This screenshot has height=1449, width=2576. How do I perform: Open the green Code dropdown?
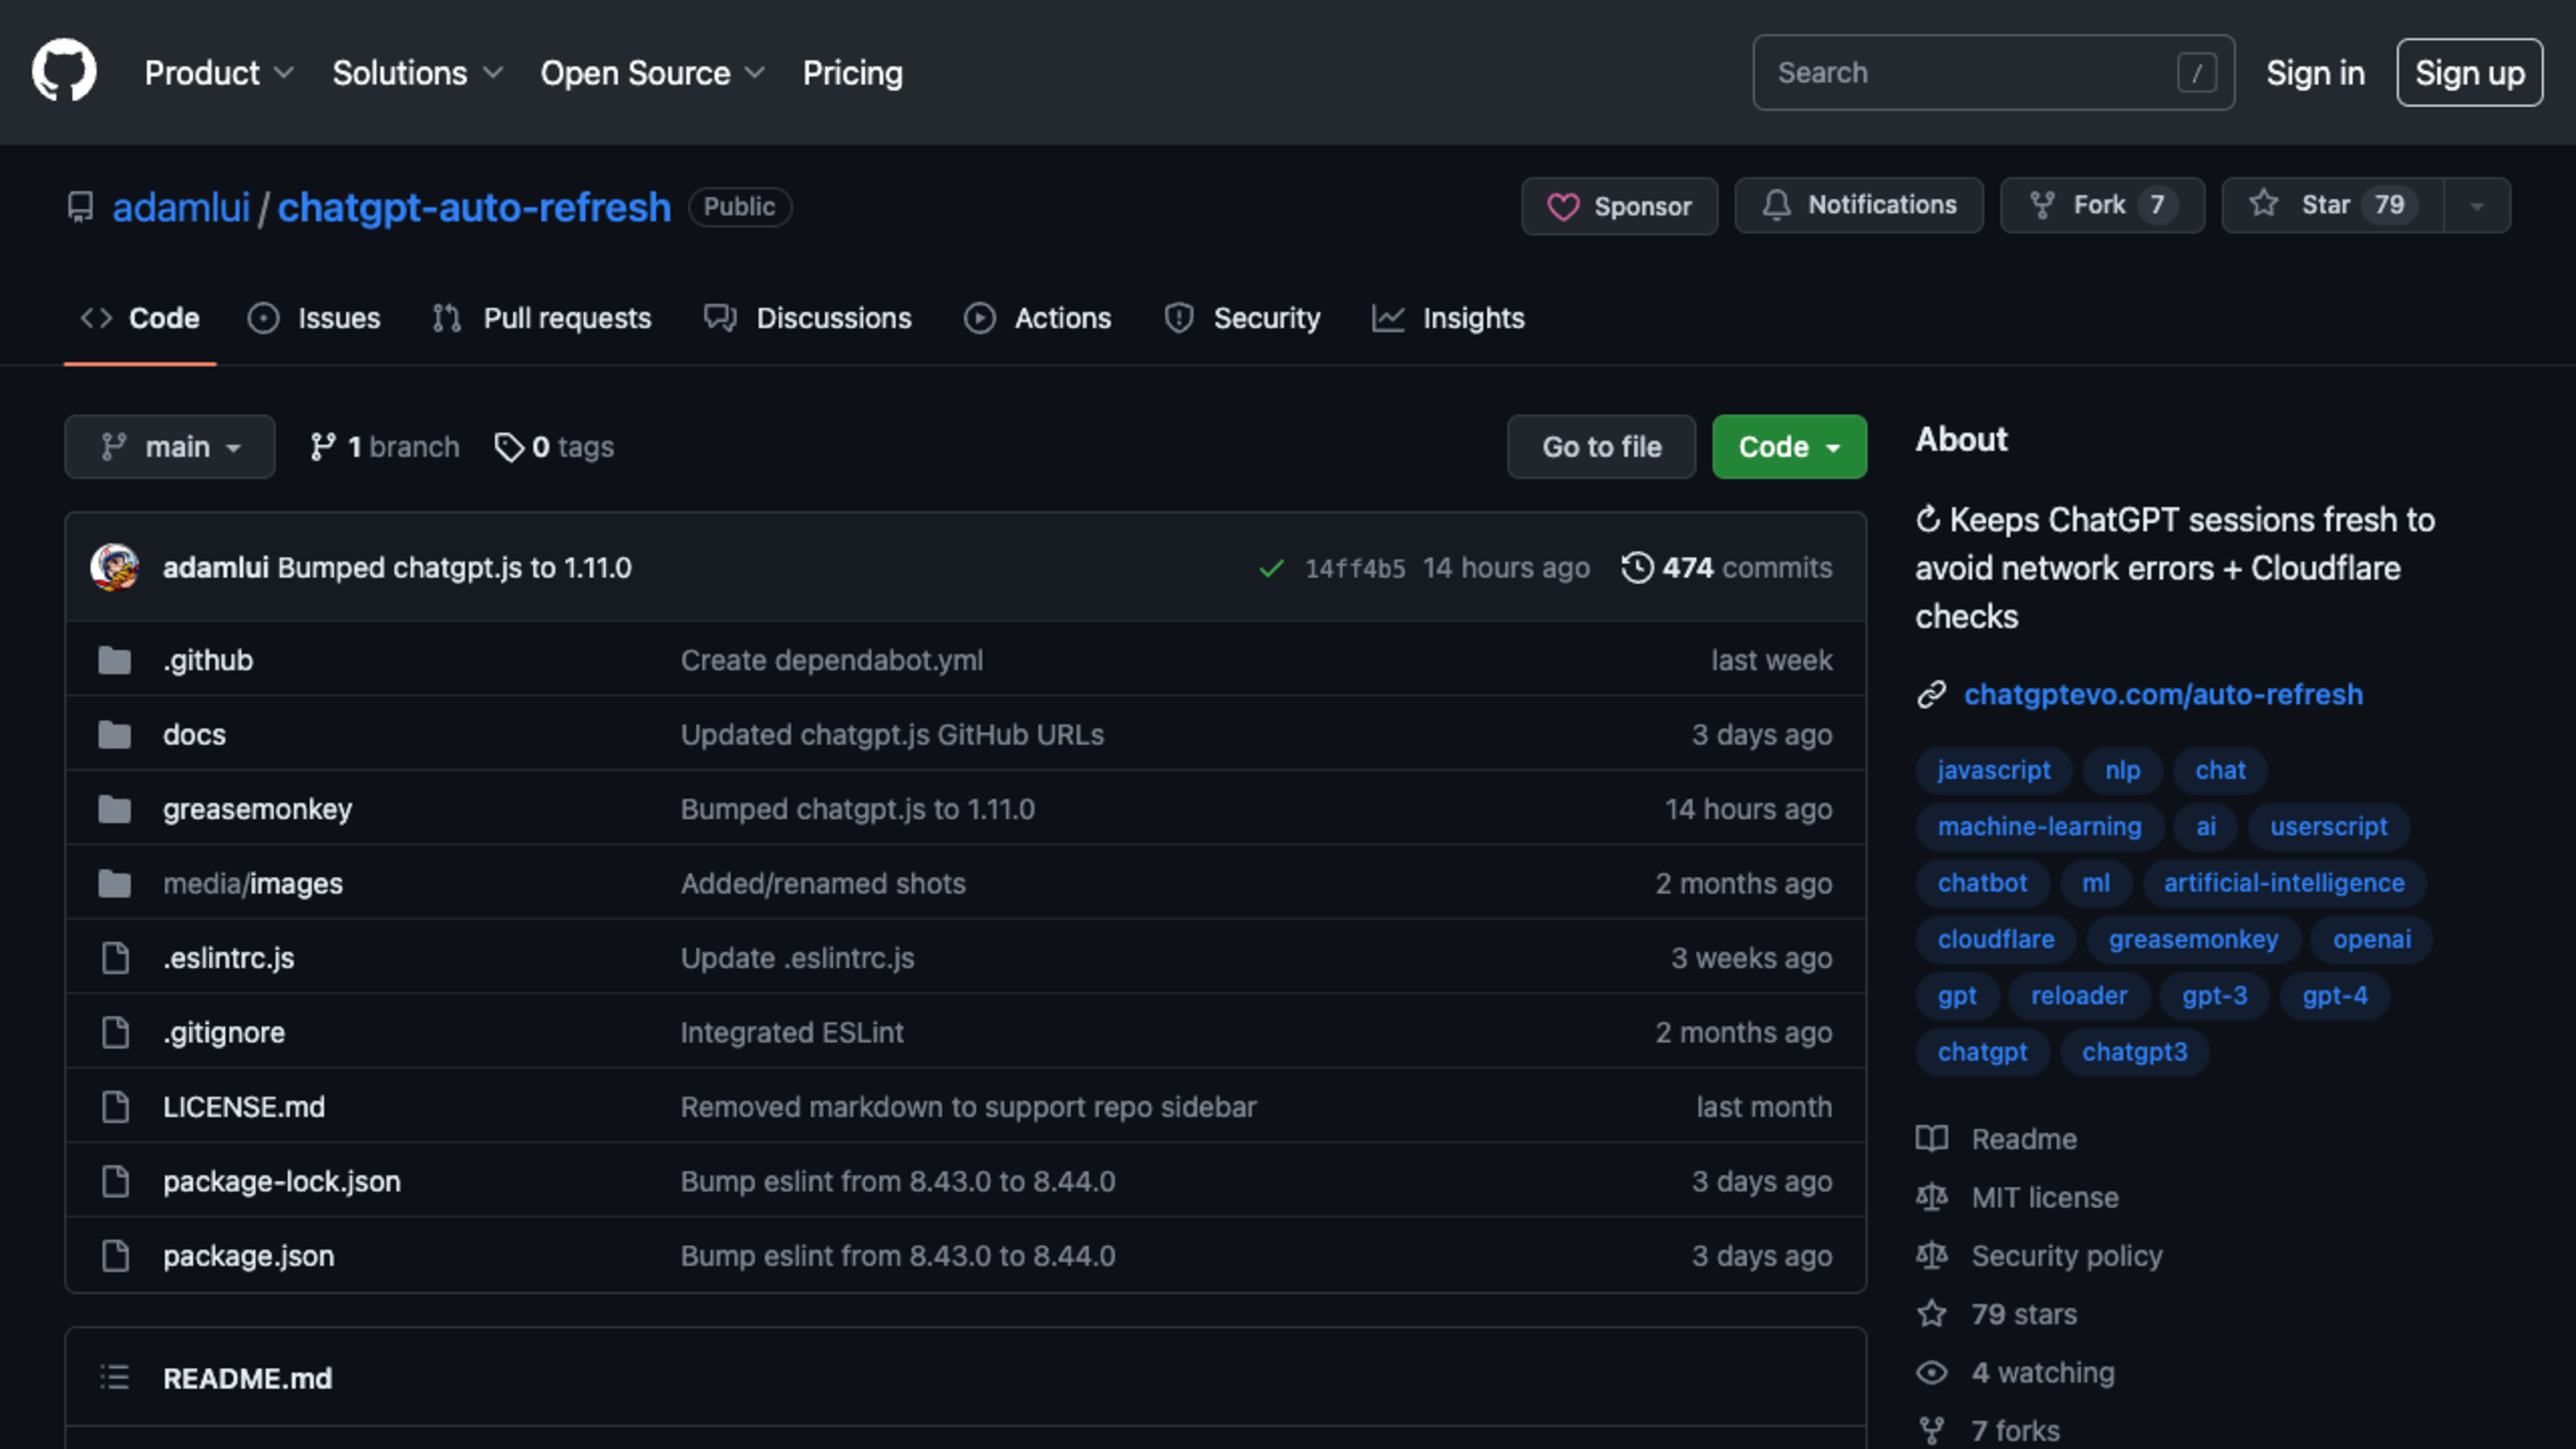[x=1788, y=447]
